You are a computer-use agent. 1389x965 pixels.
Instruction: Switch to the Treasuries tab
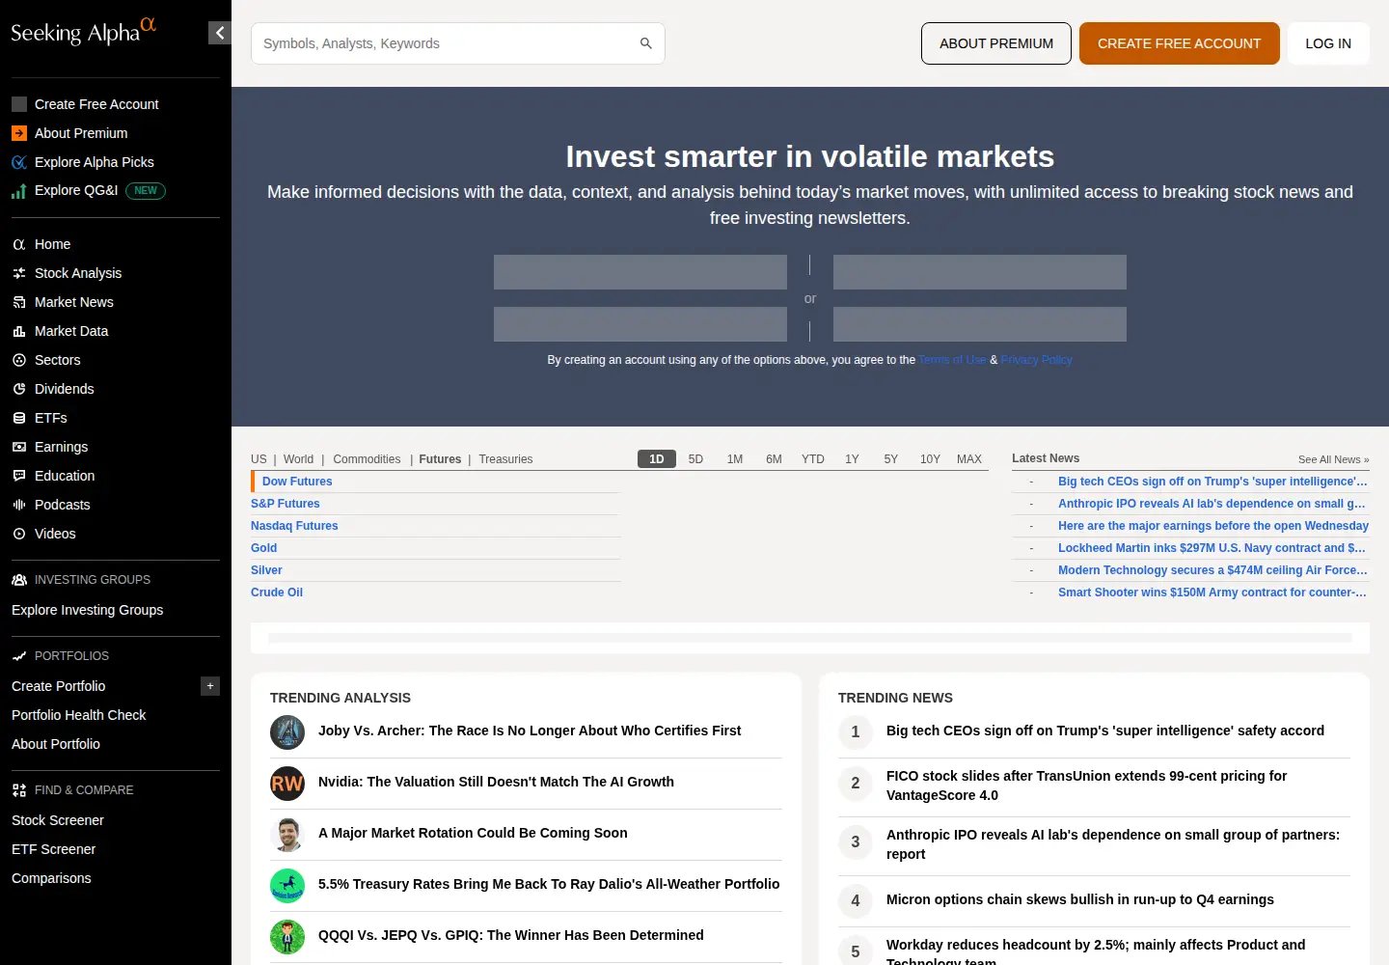[x=505, y=459]
